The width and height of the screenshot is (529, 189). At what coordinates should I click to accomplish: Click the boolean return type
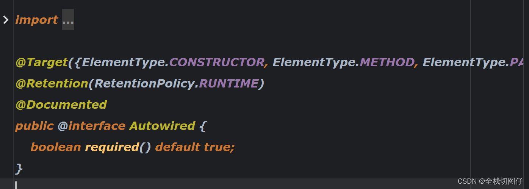coord(56,147)
